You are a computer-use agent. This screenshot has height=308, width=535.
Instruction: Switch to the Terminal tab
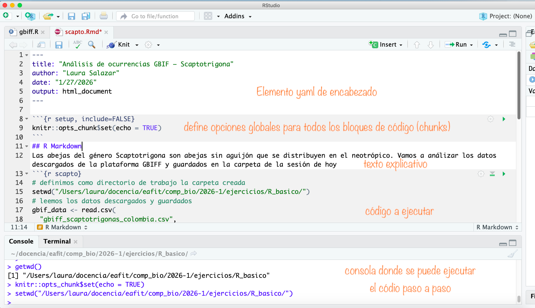[57, 241]
